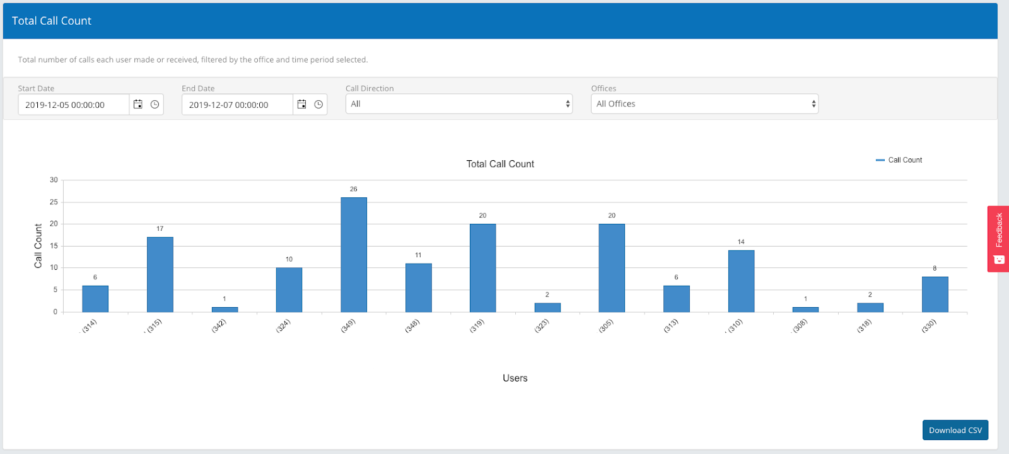Click the 'Total Call Count' chart title
This screenshot has width=1009, height=454.
(500, 164)
